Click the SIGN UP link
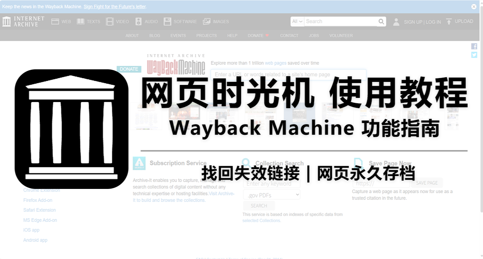 click(413, 22)
